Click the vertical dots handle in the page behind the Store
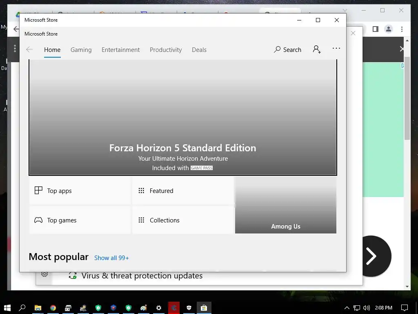This screenshot has width=418, height=314. (15, 49)
